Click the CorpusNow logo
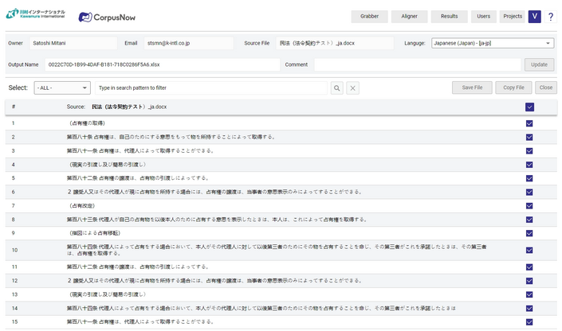This screenshot has height=331, width=562. 107,17
